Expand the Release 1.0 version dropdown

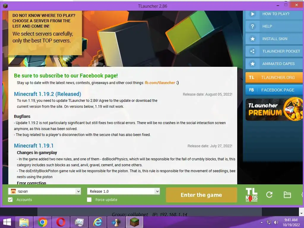coord(157,191)
